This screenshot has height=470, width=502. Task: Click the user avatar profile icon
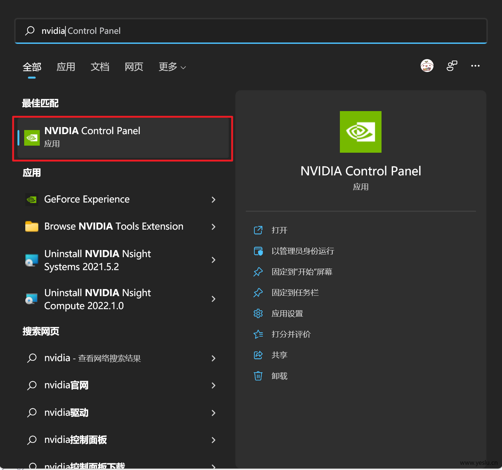click(x=427, y=66)
